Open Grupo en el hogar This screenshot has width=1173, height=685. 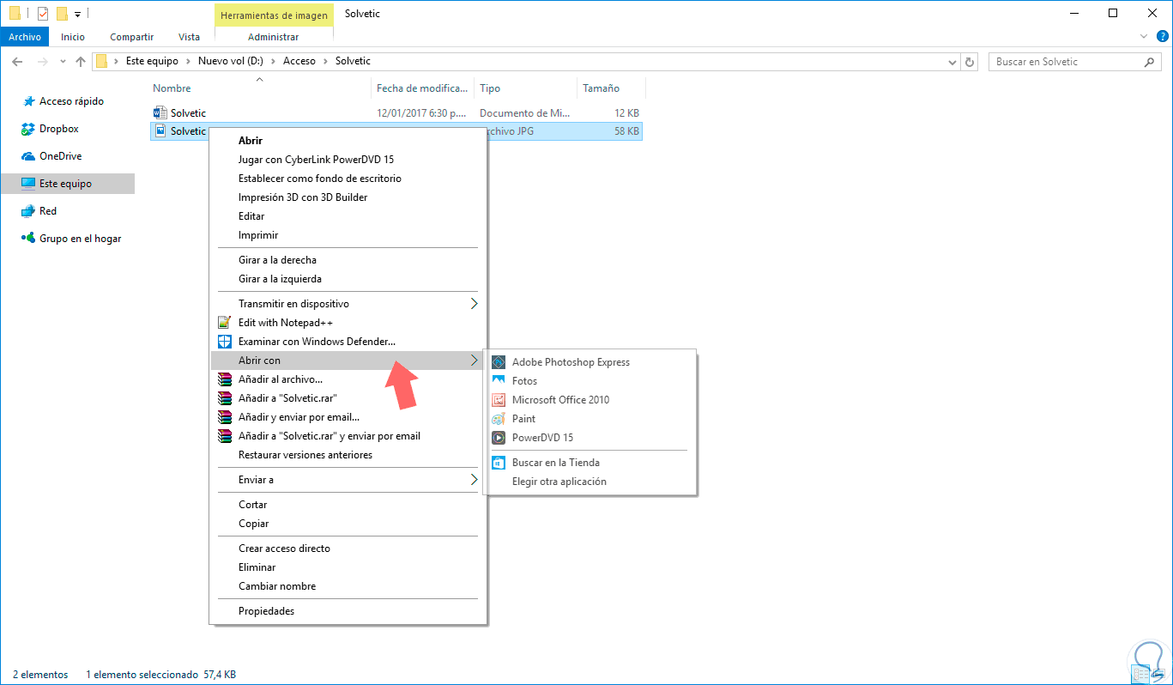80,239
